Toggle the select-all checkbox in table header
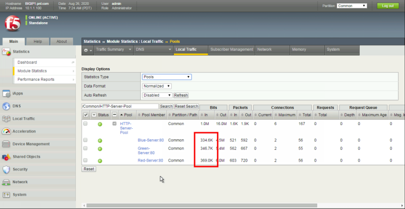Screen dimensions: 405x209 pyautogui.click(x=85, y=115)
